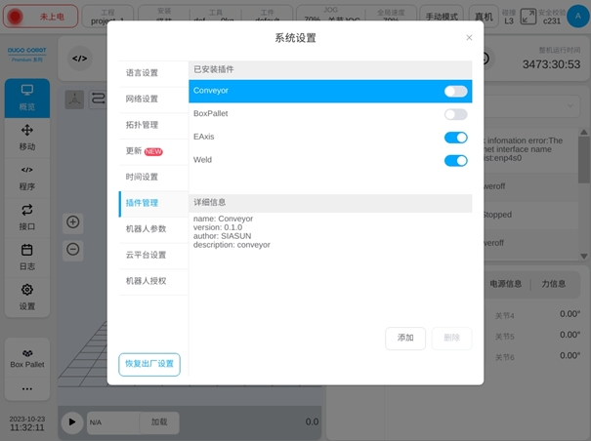
Task: Click the zoom-in plus icon on 3D view
Action: pyautogui.click(x=73, y=222)
